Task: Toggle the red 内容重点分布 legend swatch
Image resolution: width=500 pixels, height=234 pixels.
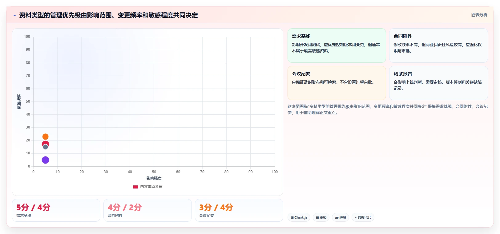Action: (x=135, y=187)
